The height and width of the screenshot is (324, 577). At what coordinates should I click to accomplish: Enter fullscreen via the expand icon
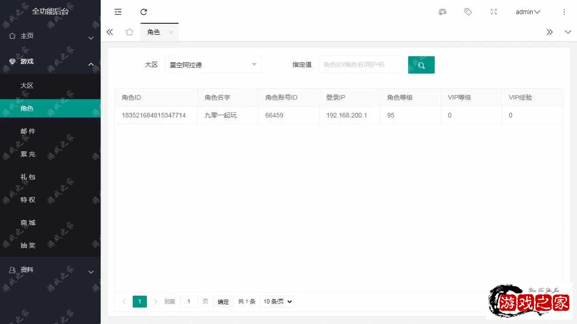pos(493,12)
